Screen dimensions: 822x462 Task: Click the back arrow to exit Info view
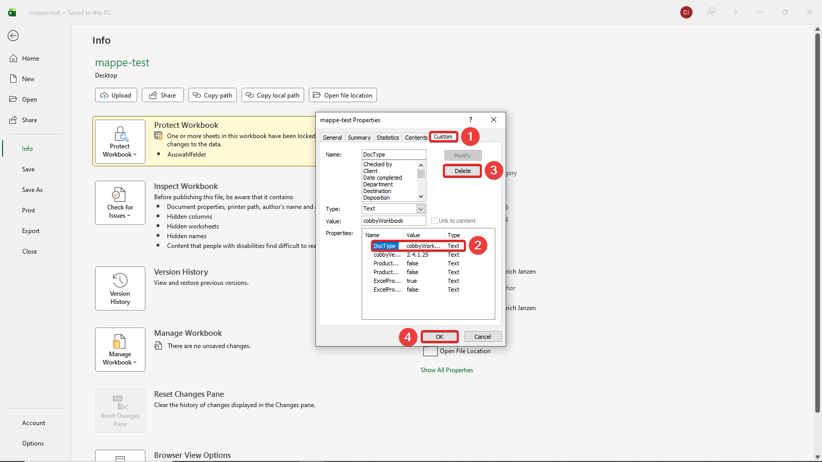pyautogui.click(x=13, y=36)
